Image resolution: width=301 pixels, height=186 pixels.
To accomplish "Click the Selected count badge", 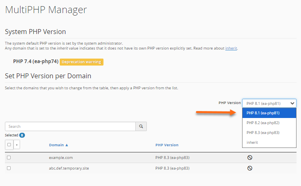I will [x=22, y=135].
